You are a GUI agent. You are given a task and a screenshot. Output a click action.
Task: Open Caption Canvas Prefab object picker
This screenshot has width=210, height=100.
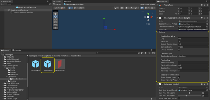click(x=207, y=24)
